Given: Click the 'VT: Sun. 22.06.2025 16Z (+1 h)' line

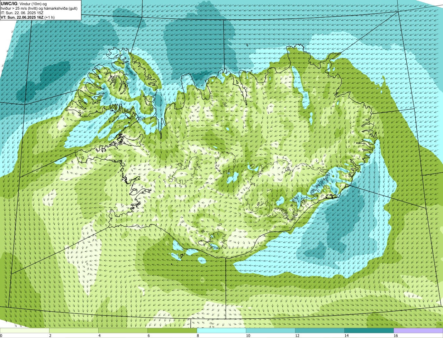Looking at the screenshot, I should tap(28, 17).
